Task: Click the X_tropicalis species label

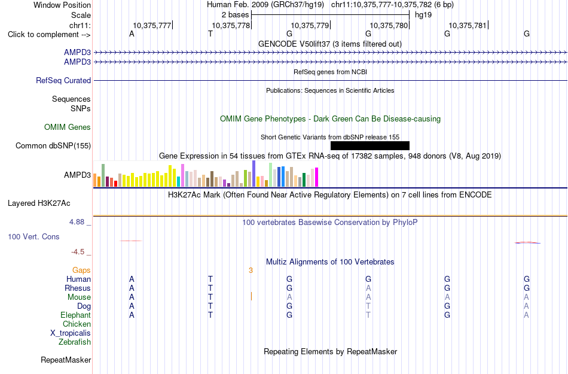Action: tap(71, 333)
